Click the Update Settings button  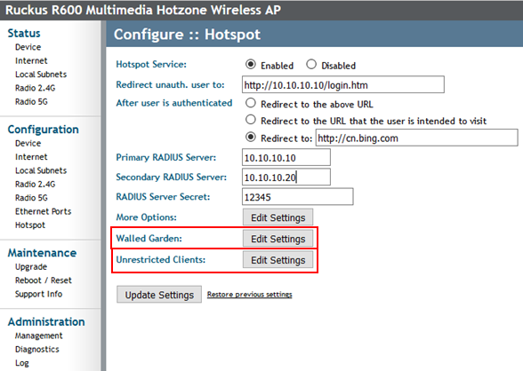pyautogui.click(x=159, y=295)
